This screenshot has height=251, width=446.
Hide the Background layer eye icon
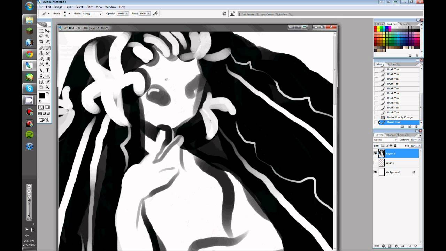375,172
